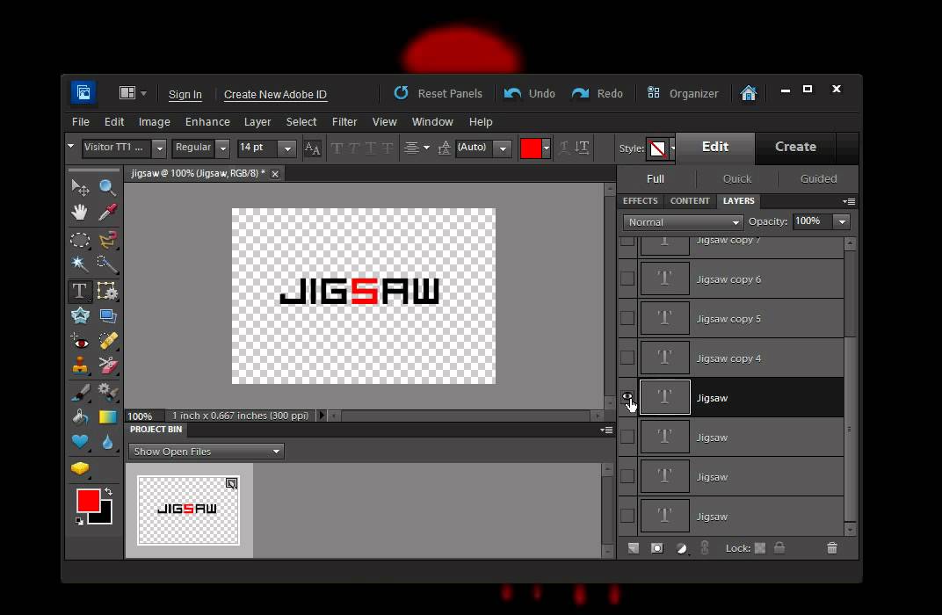Toggle Faux Bold text style

337,148
